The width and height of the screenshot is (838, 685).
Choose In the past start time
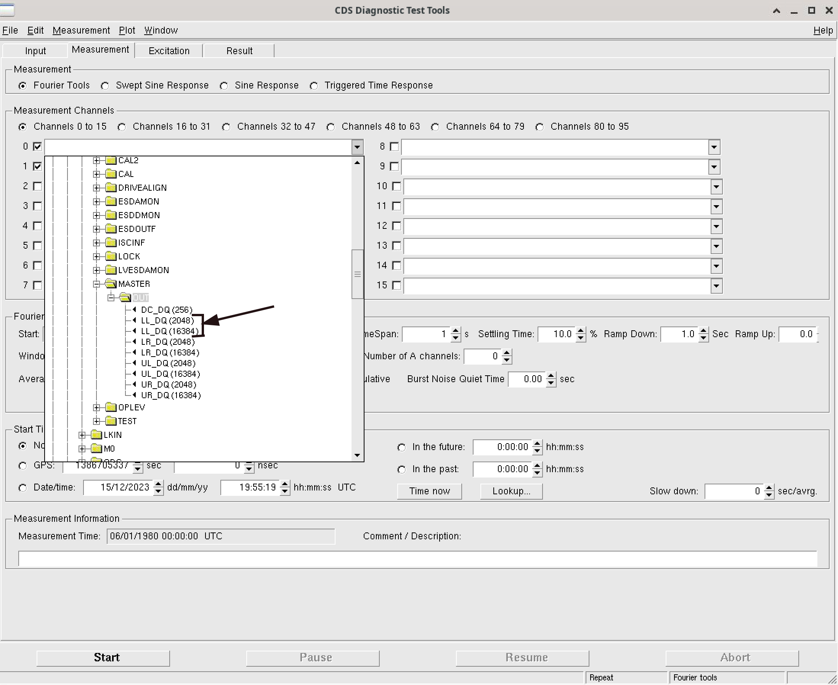(401, 470)
